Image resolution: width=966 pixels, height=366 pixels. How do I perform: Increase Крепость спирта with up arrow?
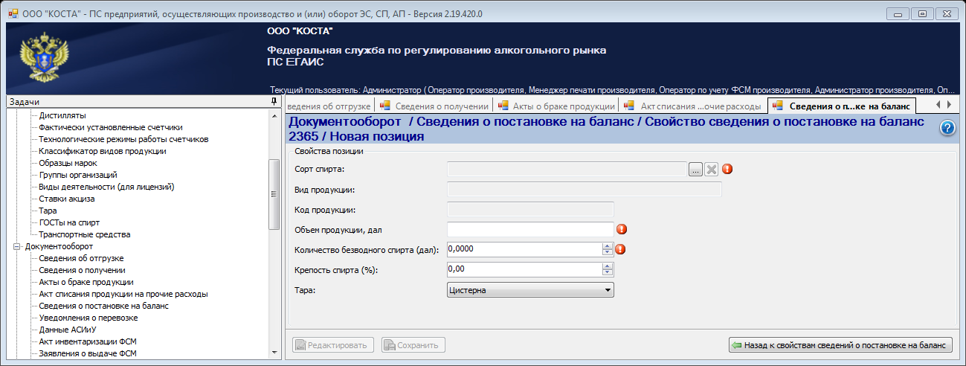pos(607,266)
